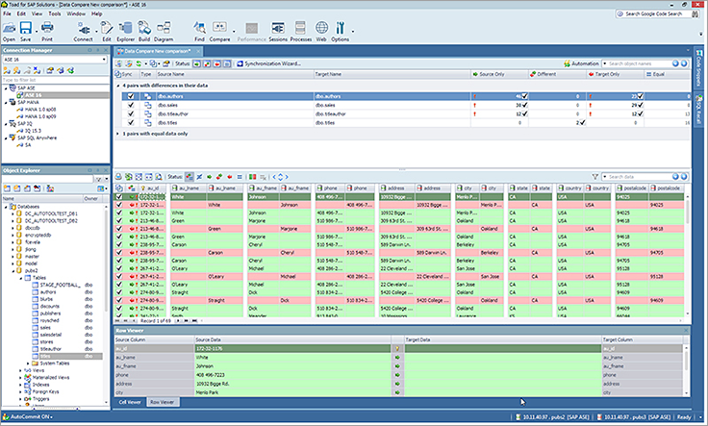Select the Data Compare New comparison tab
The image size is (708, 426).
[158, 51]
